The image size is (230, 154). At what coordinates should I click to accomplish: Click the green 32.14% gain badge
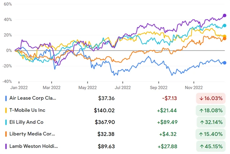click(x=211, y=122)
